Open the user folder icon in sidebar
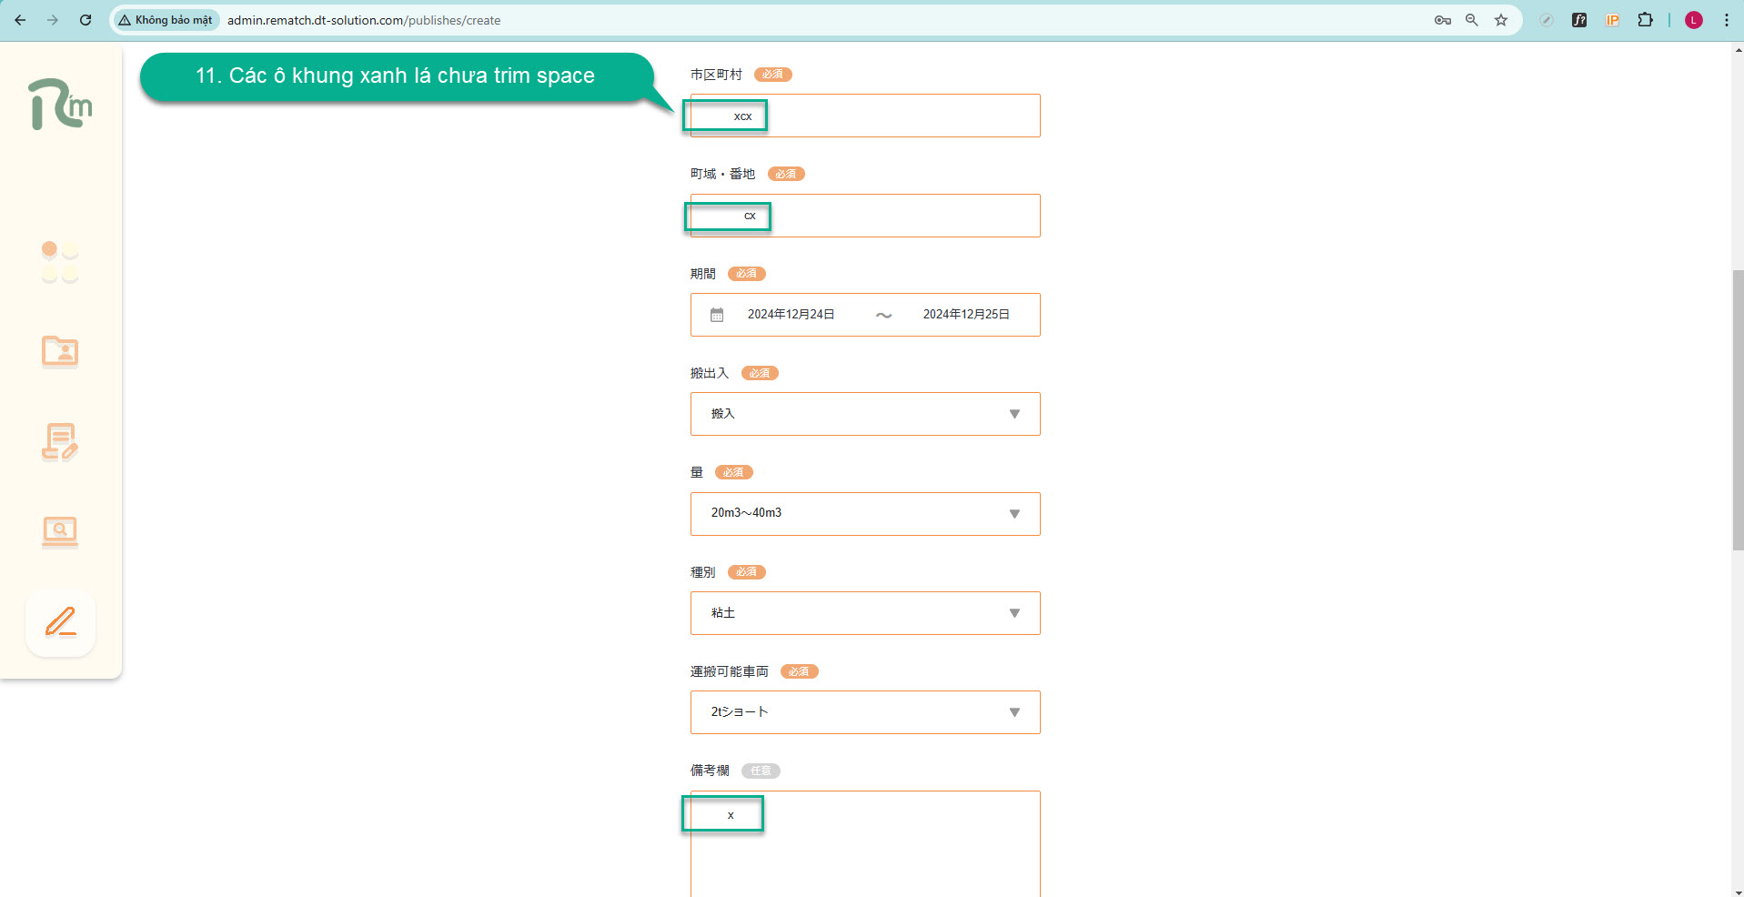 click(60, 351)
